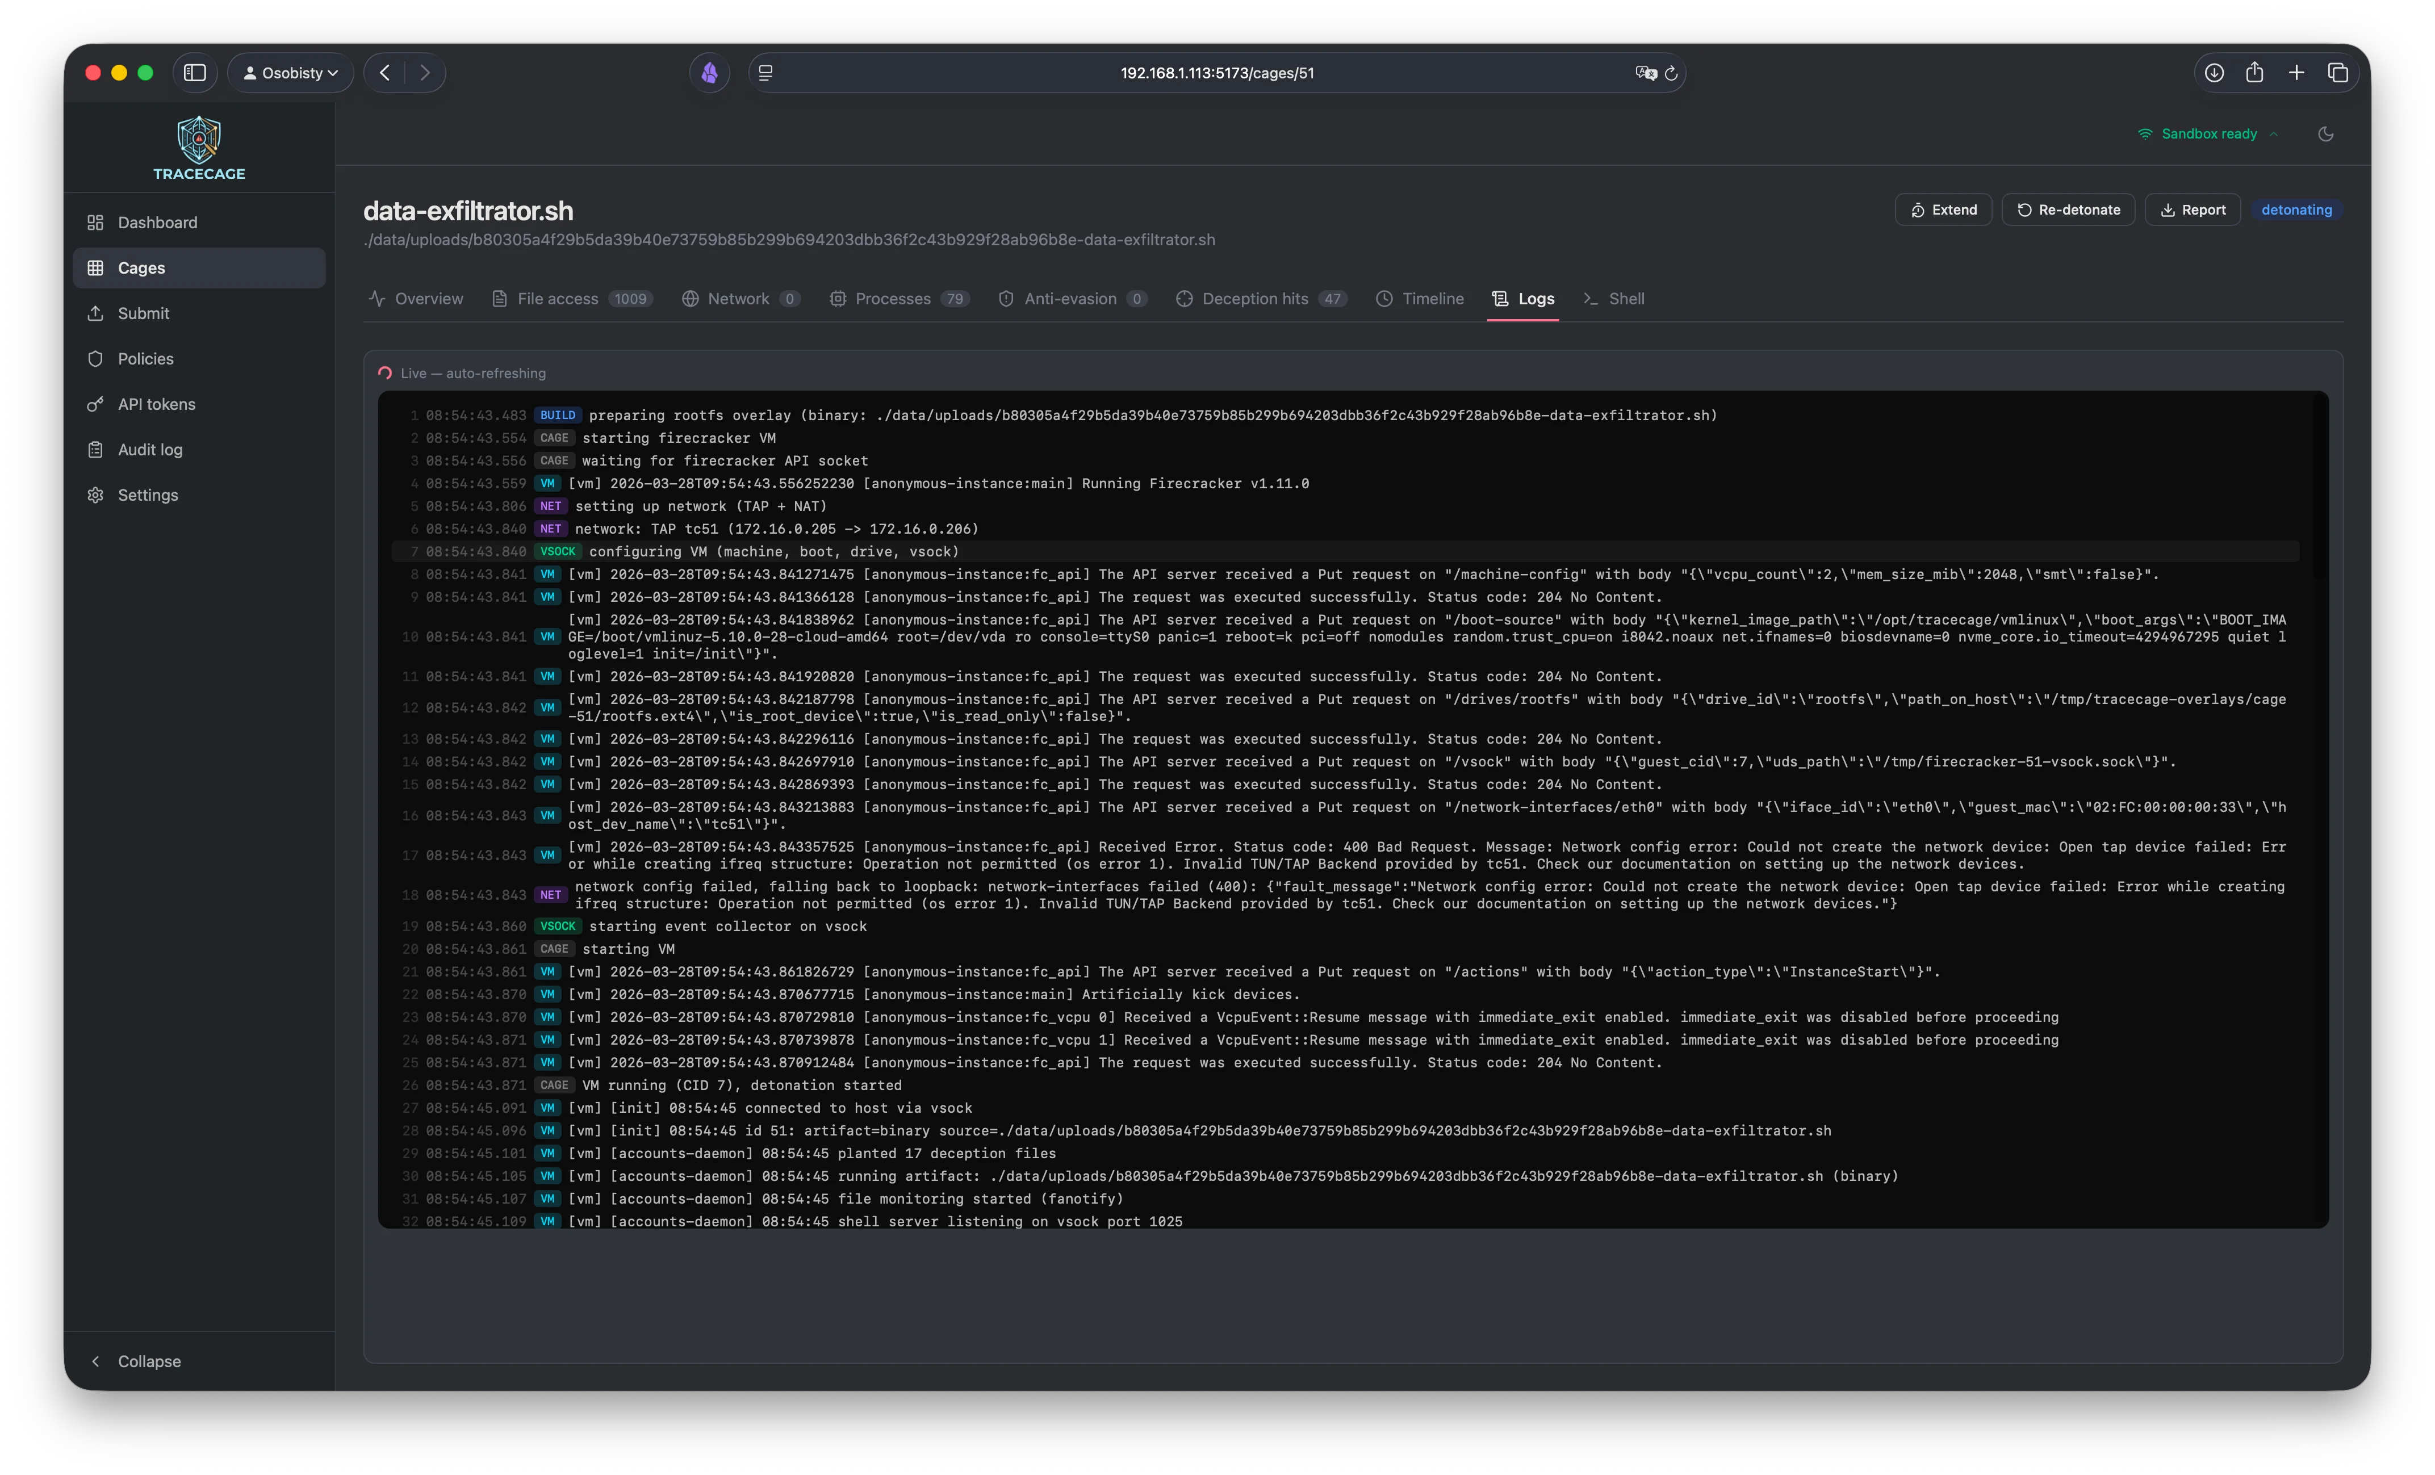Open the Osobisty profile dropdown
Image resolution: width=2435 pixels, height=1475 pixels.
click(x=290, y=72)
